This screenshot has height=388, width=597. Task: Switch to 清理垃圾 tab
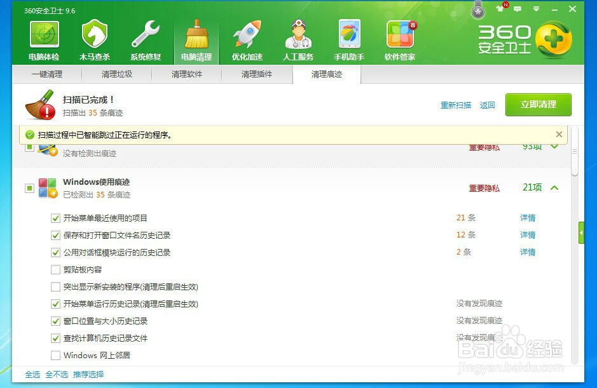(117, 74)
